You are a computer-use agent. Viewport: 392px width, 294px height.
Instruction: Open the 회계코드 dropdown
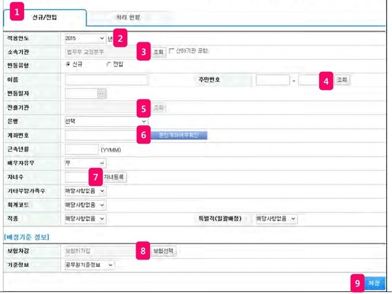tap(86, 205)
